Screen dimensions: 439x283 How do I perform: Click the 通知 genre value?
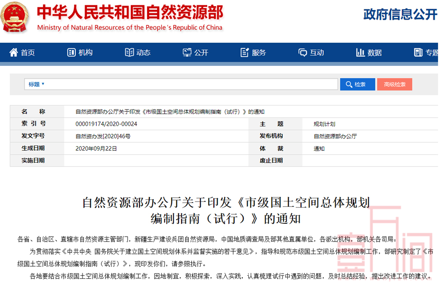[x=319, y=149]
